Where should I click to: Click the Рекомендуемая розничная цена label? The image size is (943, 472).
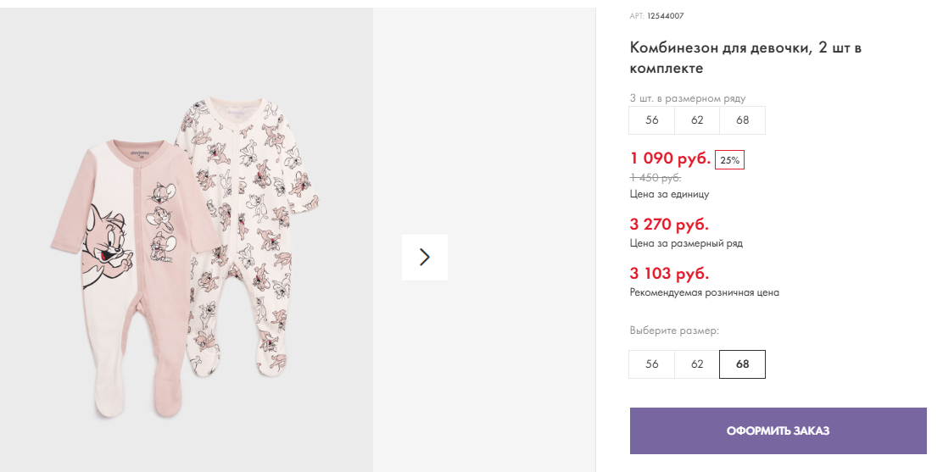point(704,292)
